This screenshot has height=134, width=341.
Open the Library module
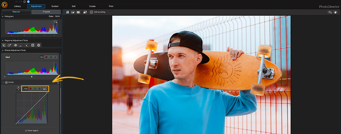click(17, 6)
